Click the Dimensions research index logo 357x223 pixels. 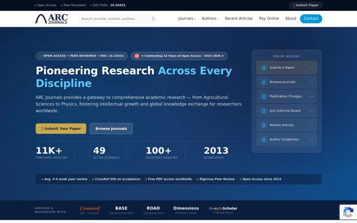pyautogui.click(x=186, y=210)
